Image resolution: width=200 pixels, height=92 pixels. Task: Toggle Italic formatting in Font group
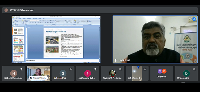(x=32, y=22)
